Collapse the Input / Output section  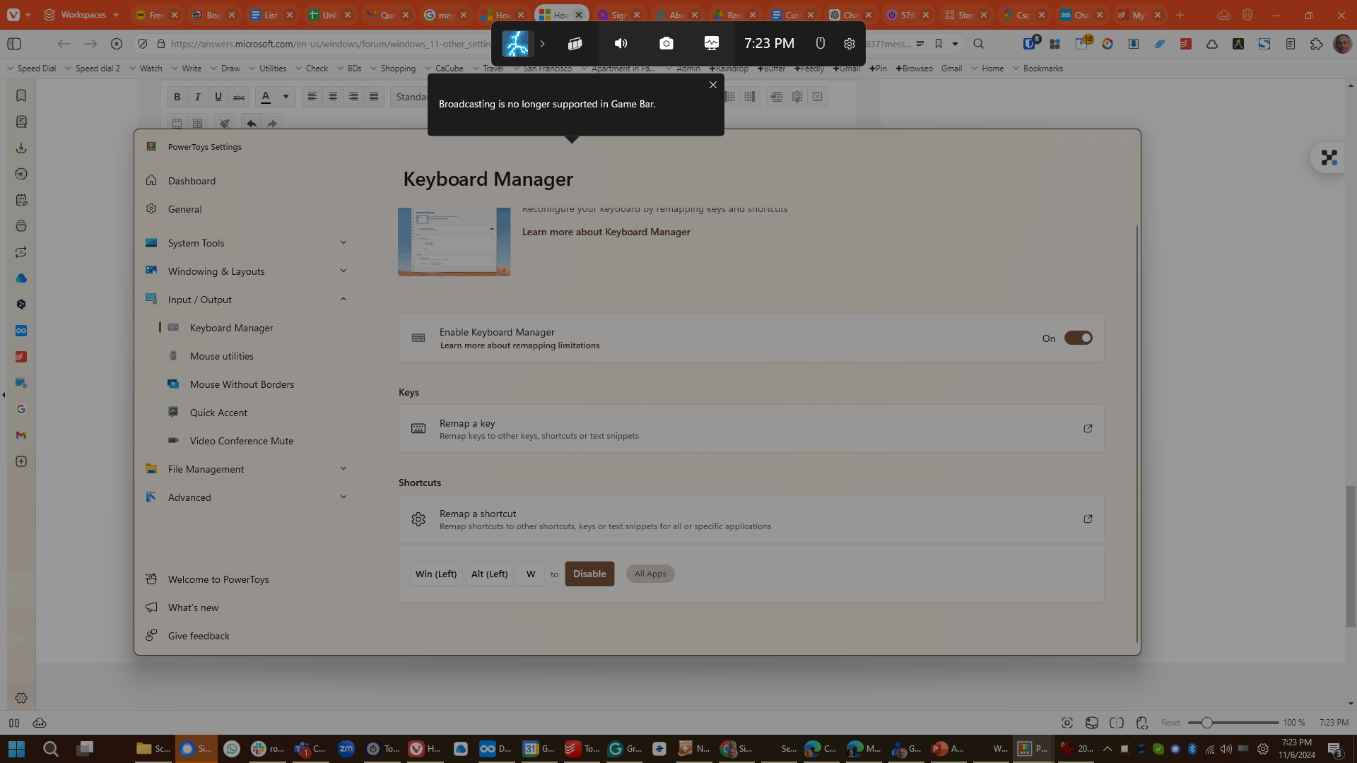[343, 300]
